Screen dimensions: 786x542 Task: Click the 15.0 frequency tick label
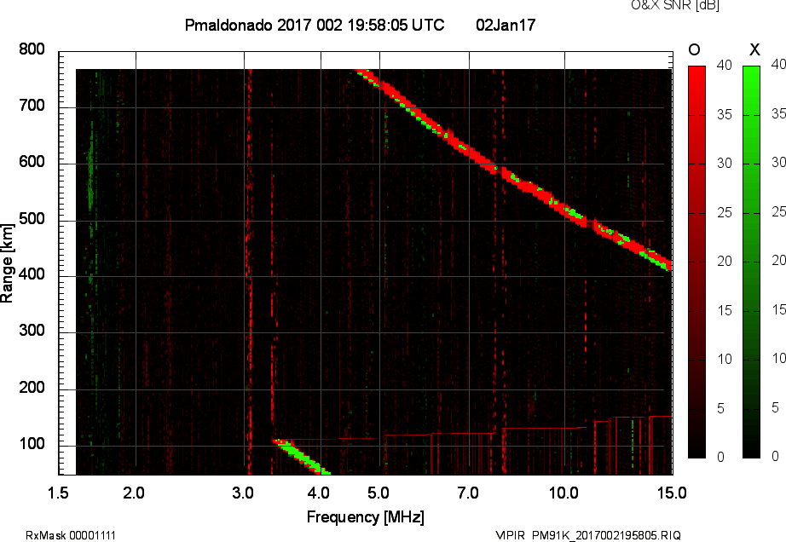(672, 493)
